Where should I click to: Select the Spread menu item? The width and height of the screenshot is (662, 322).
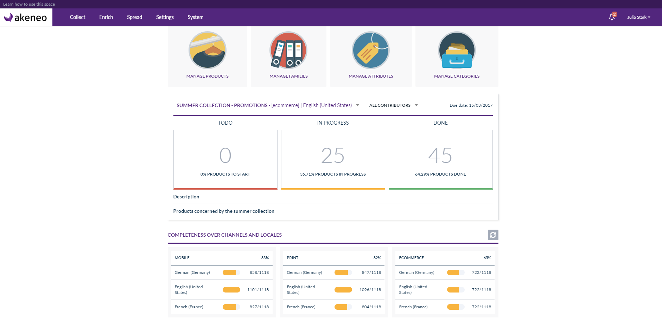[x=134, y=17]
